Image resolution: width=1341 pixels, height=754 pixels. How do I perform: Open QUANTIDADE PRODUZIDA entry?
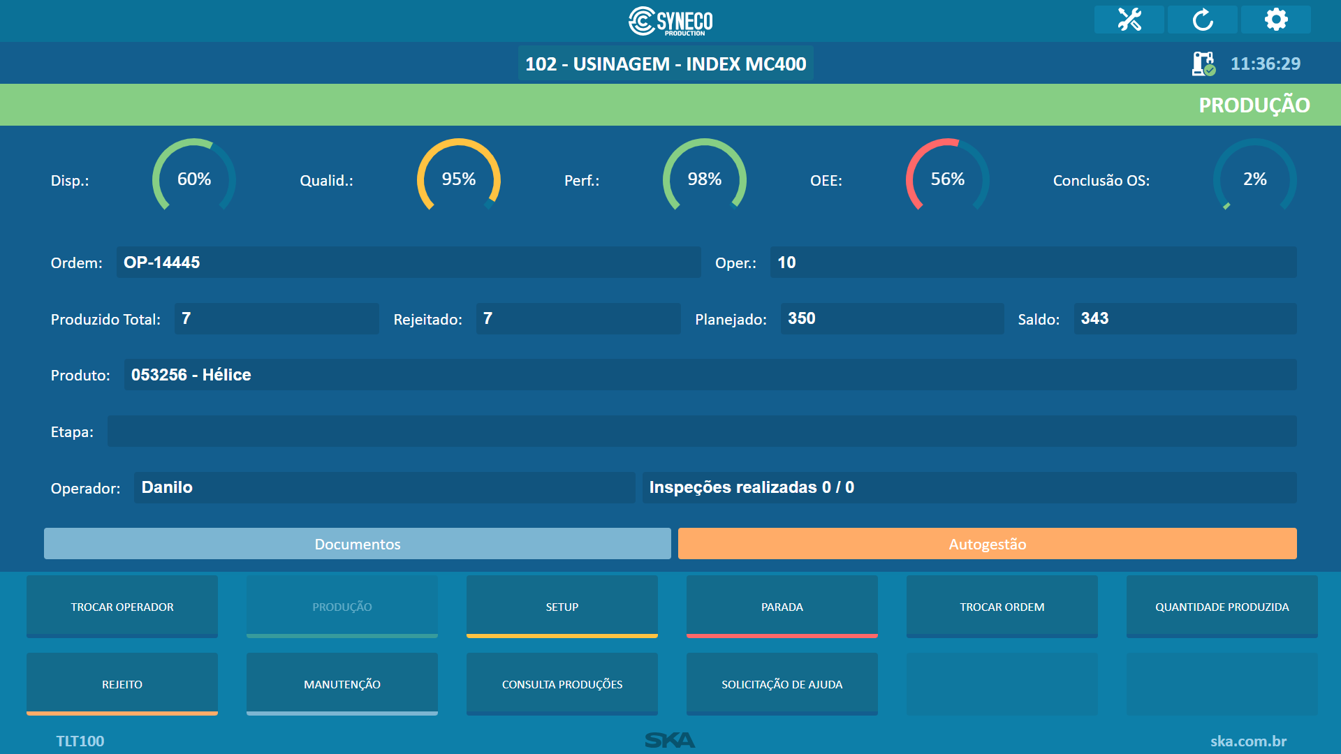1222,607
